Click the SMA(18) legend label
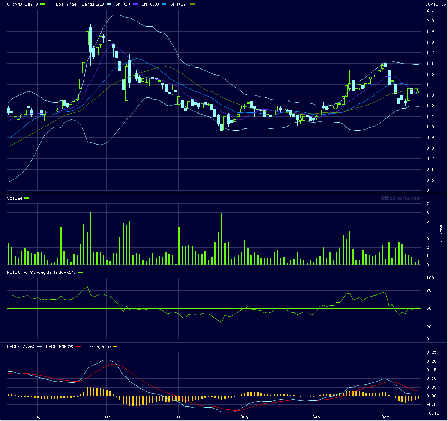The width and height of the screenshot is (448, 421). click(150, 4)
